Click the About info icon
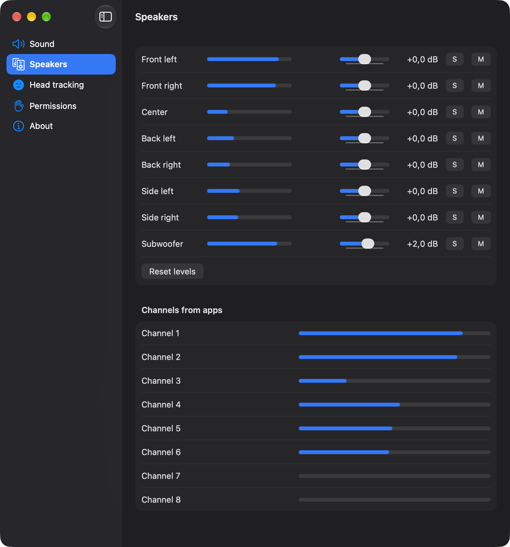The width and height of the screenshot is (510, 547). pyautogui.click(x=19, y=126)
